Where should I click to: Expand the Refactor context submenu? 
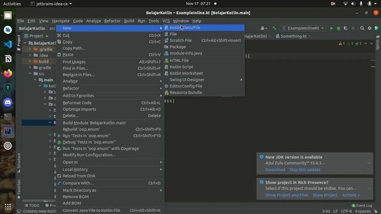(110, 89)
